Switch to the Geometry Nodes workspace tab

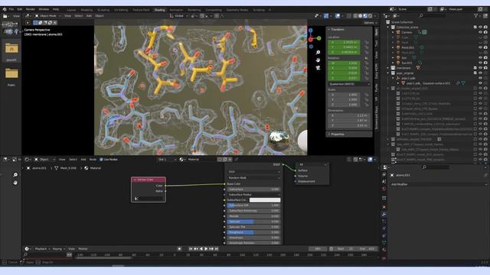pos(237,10)
